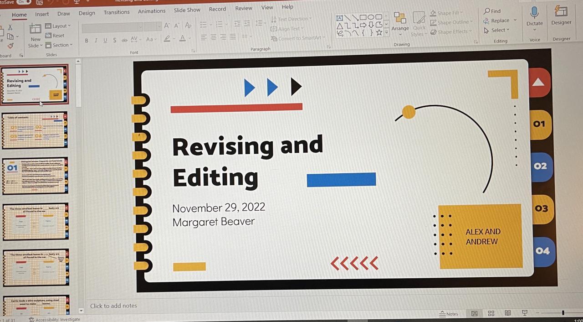
Task: Select the Text Box shape icon
Action: (x=340, y=18)
